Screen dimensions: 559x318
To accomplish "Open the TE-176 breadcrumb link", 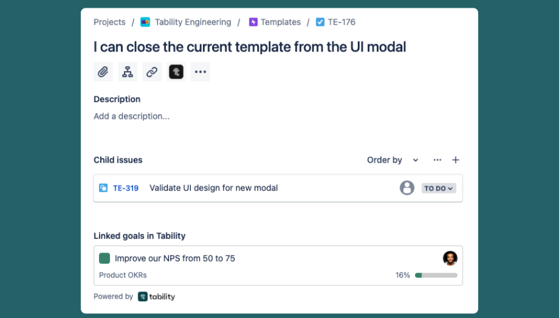I will (x=341, y=22).
